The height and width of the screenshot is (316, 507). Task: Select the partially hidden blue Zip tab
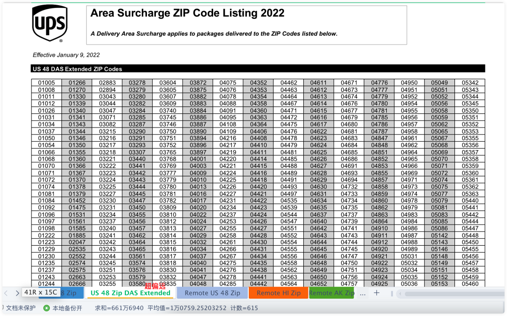tap(69, 293)
